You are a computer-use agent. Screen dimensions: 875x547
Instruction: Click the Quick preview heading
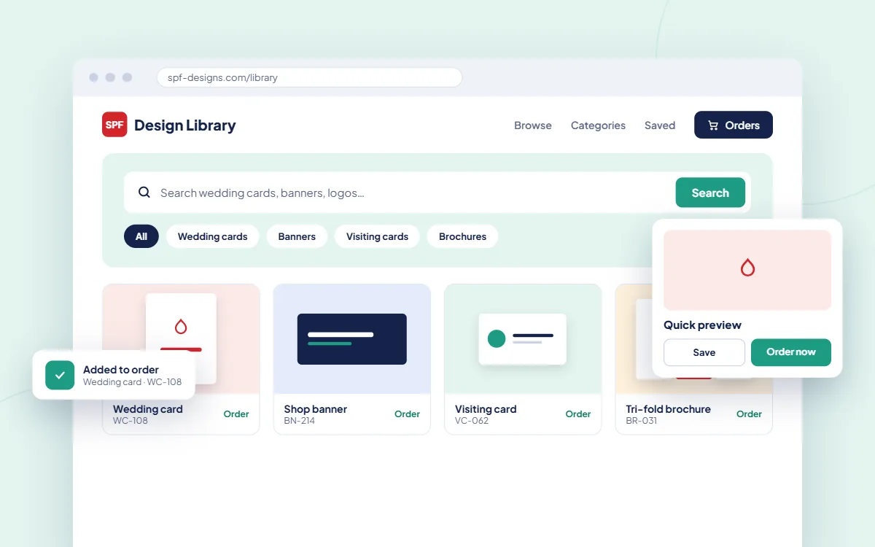(702, 325)
